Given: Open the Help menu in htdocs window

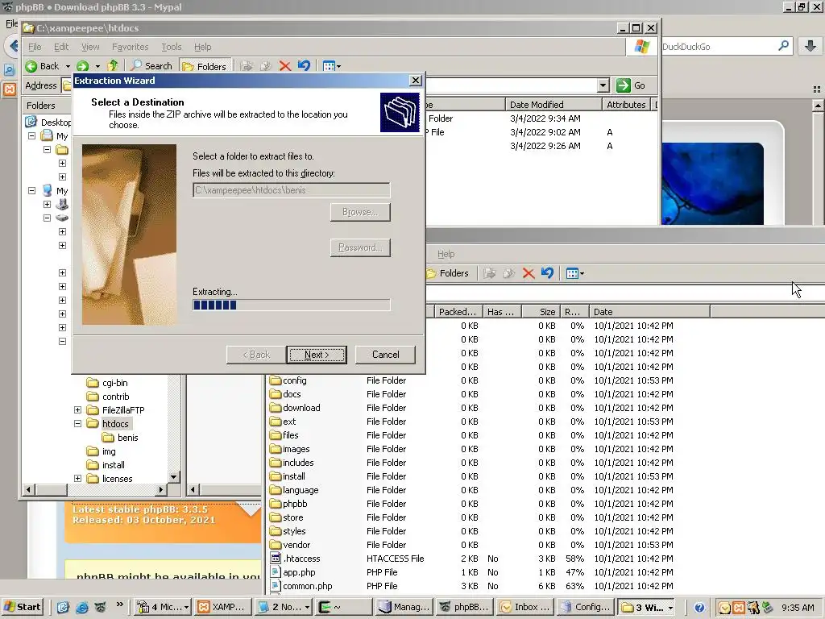Looking at the screenshot, I should [x=202, y=47].
